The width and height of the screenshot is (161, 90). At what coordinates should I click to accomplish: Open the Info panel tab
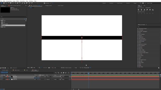pos(144,5)
